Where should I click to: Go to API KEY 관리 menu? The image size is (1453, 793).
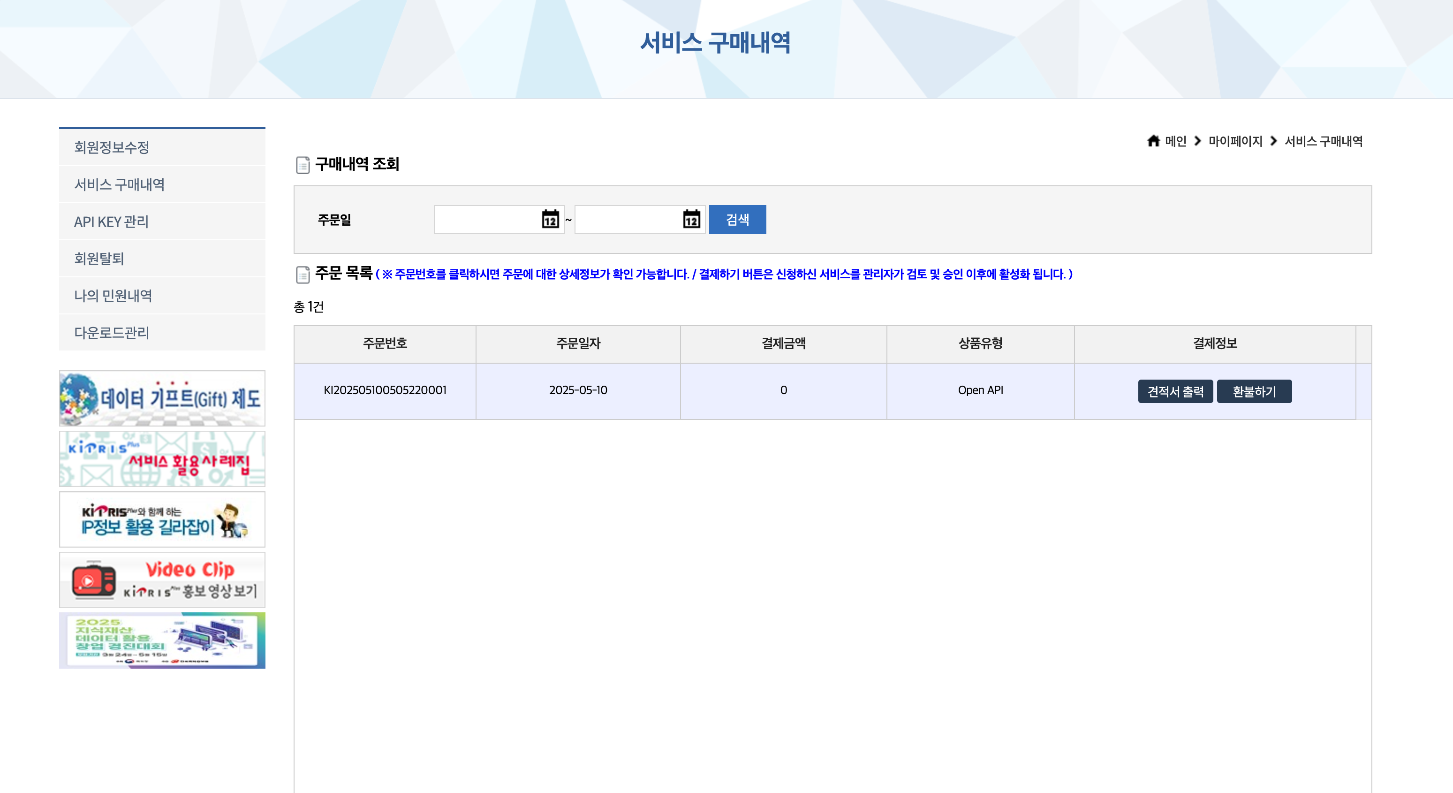[111, 222]
